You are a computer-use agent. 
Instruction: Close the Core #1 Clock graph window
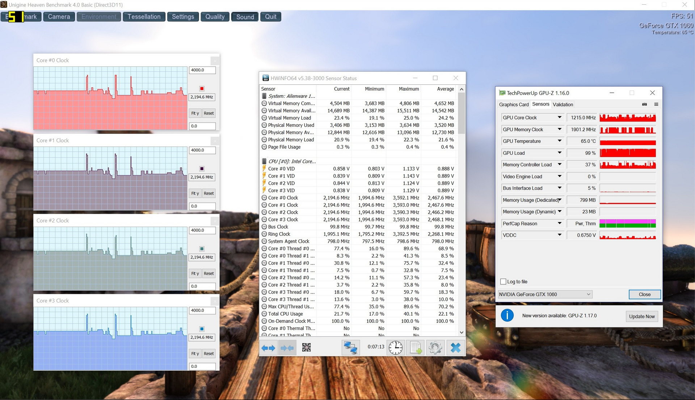click(215, 141)
